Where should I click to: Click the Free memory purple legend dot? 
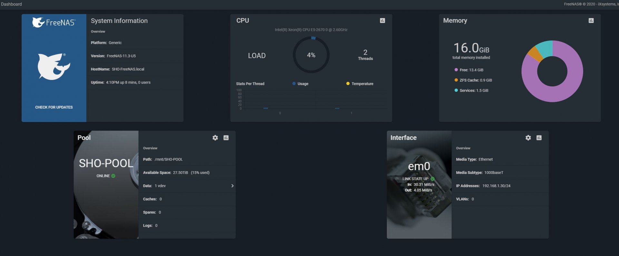456,70
